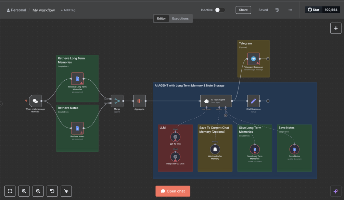The width and height of the screenshot is (344, 200).
Task: Select the DeepSeek-V3 Chat model node
Action: tap(175, 157)
